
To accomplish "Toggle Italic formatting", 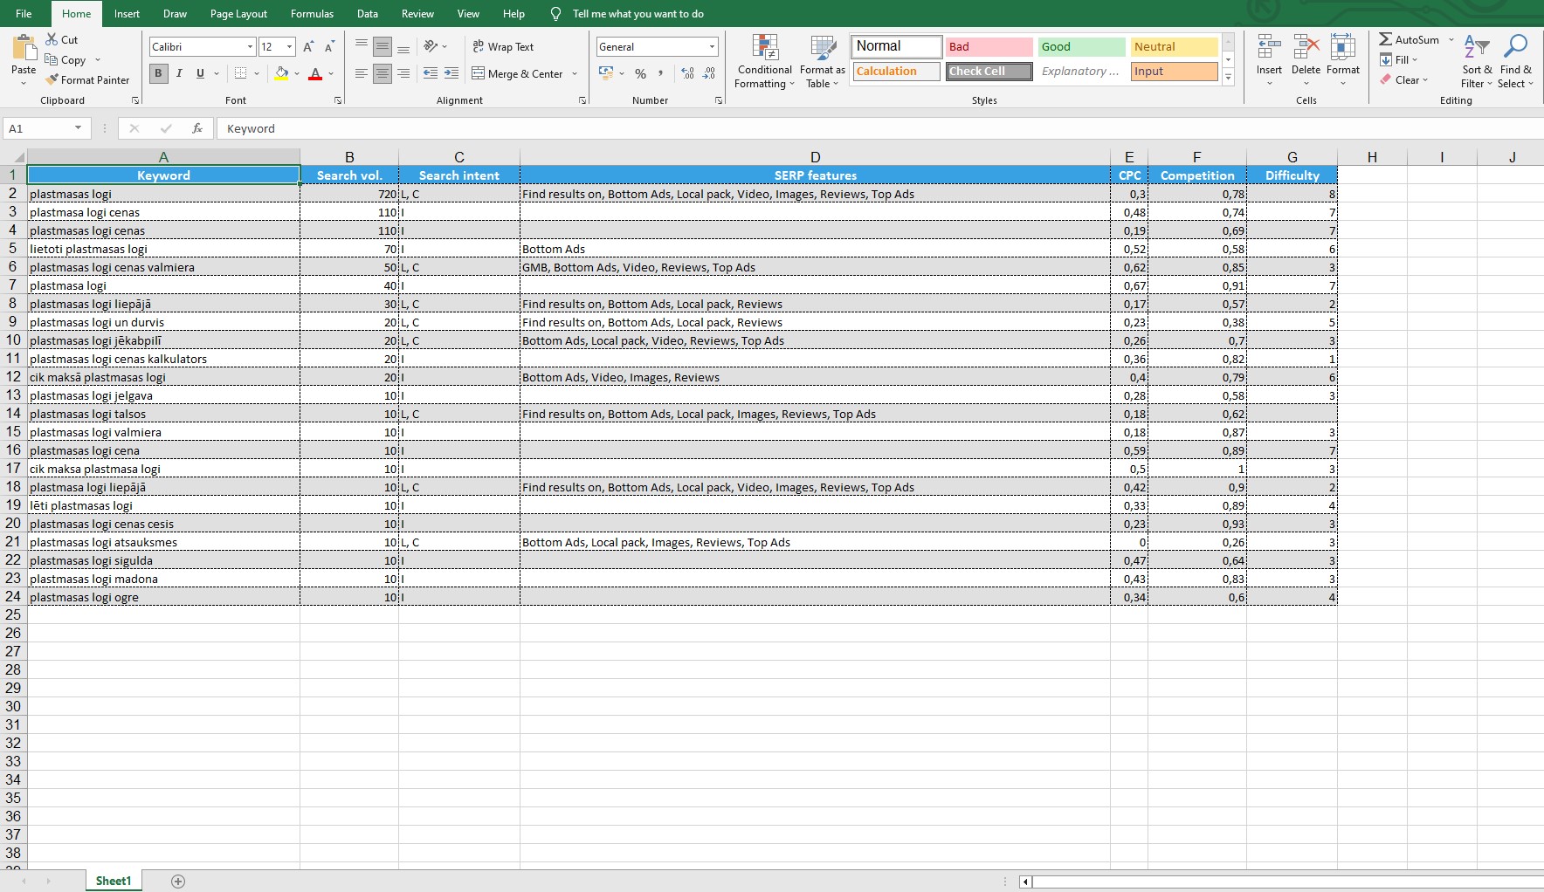I will (179, 73).
